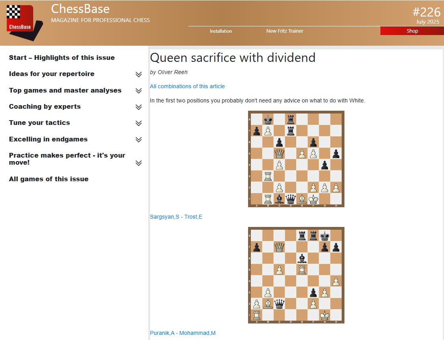The height and width of the screenshot is (340, 444).
Task: Click the #226 issue number
Action: click(427, 12)
